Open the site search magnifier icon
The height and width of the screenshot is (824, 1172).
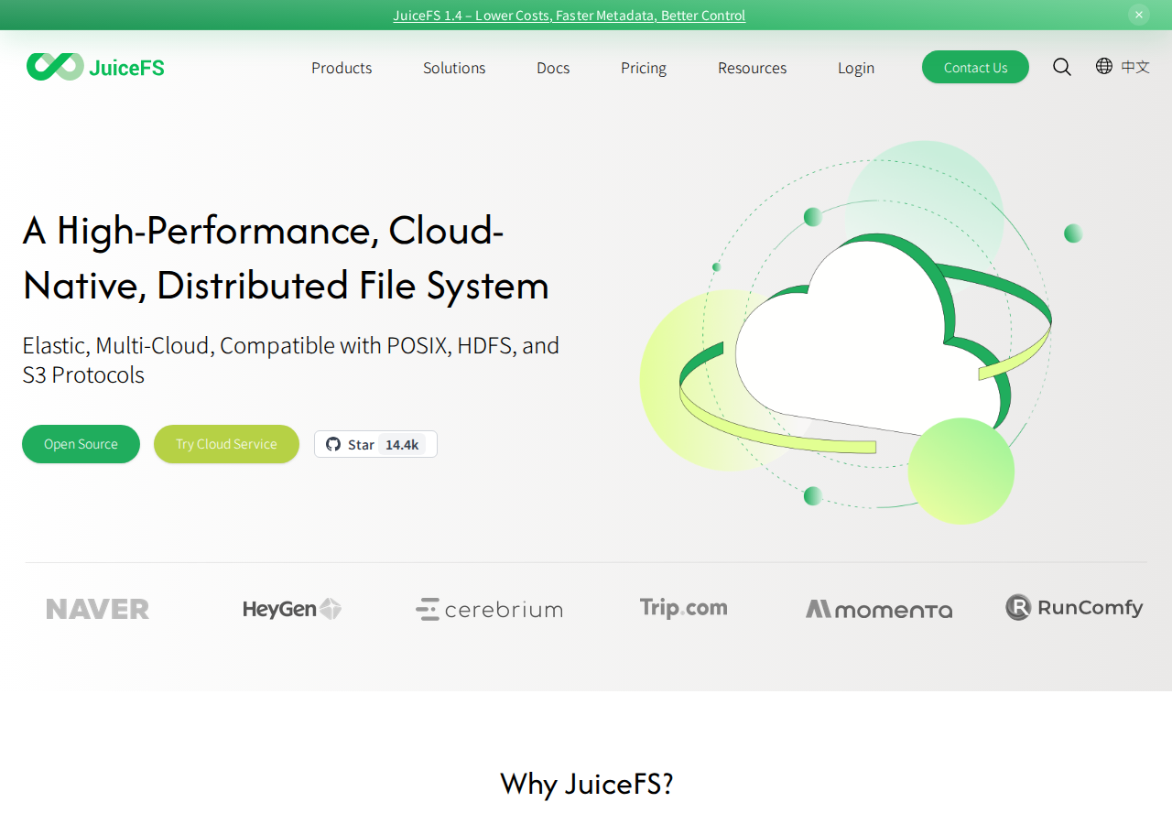1062,67
